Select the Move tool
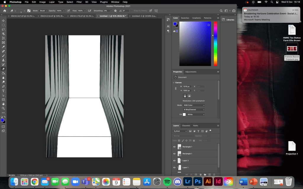The width and height of the screenshot is (303, 189). coord(4,21)
